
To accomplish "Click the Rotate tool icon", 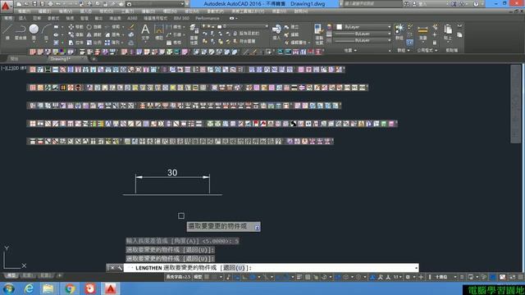I will (89, 27).
